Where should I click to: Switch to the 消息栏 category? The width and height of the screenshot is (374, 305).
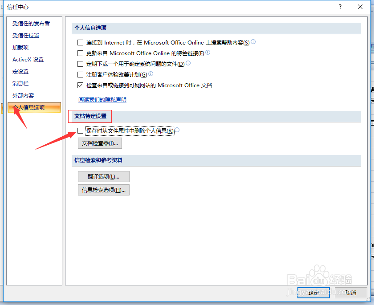click(x=20, y=83)
